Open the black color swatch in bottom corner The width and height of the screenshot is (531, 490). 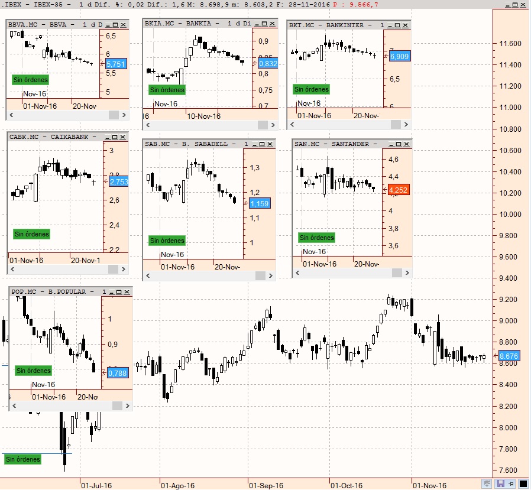523,484
